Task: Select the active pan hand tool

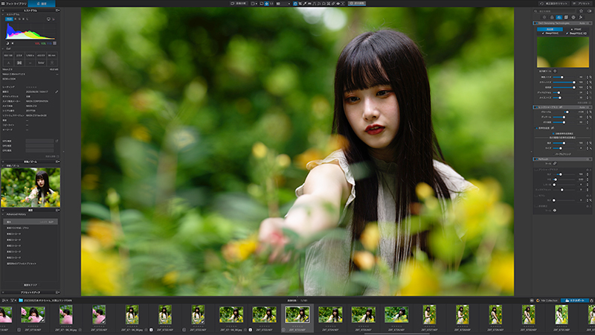Action: point(295,4)
